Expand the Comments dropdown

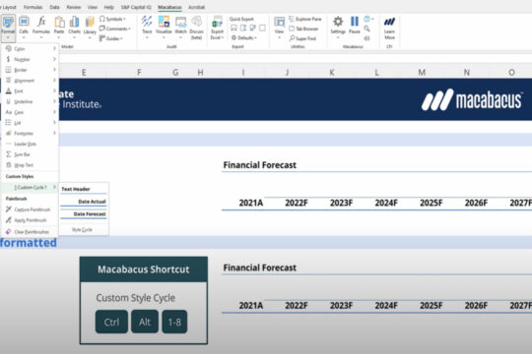(x=114, y=29)
